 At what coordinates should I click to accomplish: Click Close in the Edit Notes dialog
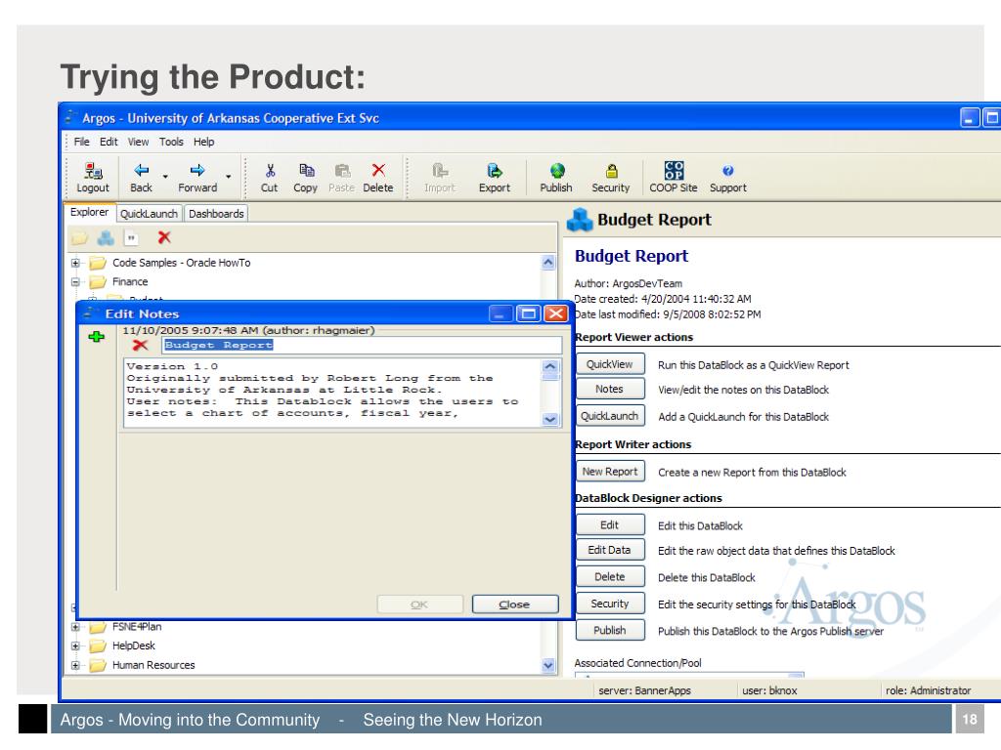tap(514, 604)
